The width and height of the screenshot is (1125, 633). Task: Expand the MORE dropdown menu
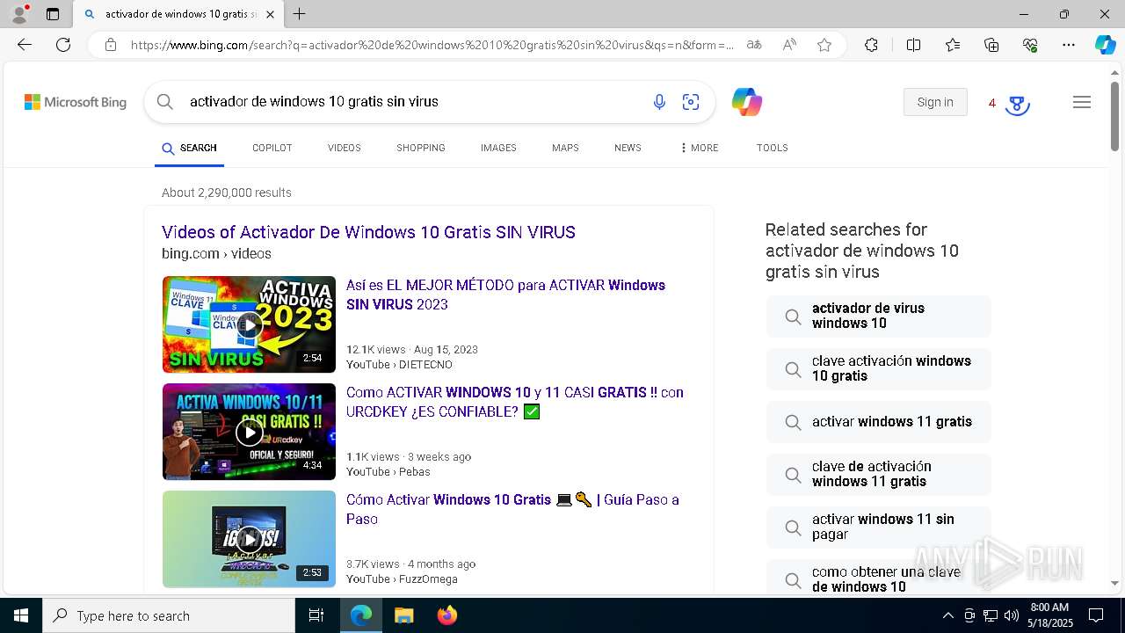(x=700, y=148)
